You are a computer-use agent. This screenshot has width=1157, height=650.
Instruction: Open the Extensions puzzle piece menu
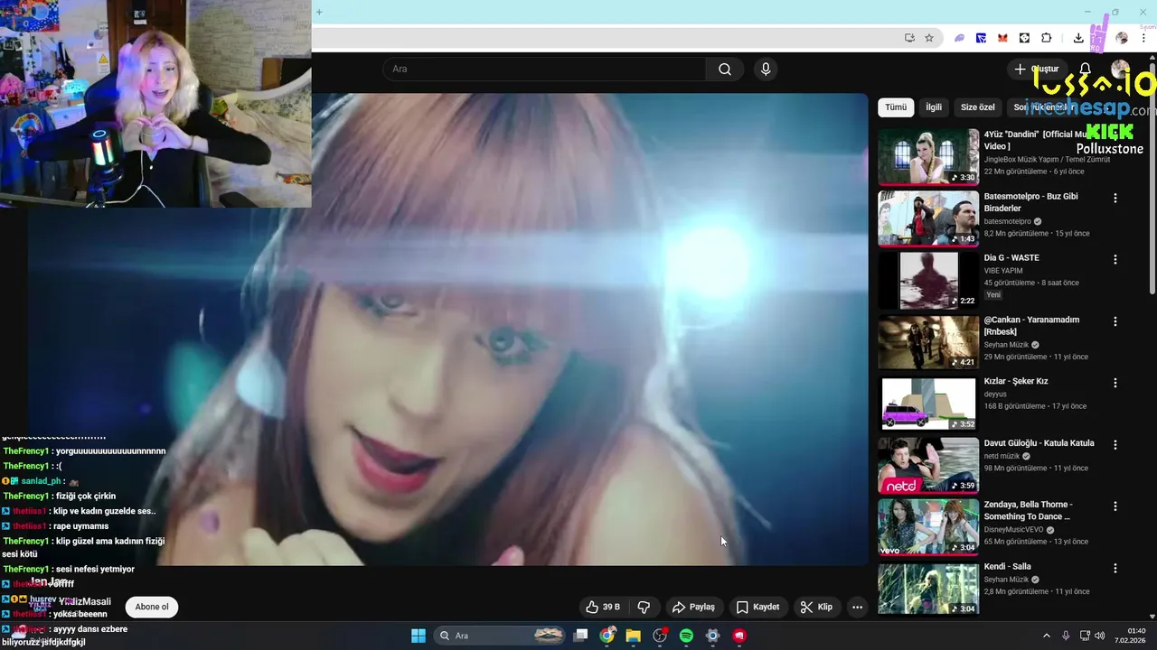point(1046,38)
